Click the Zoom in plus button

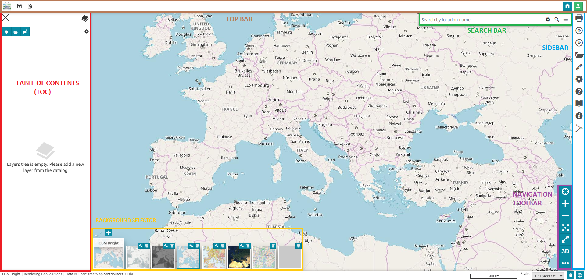pos(565,204)
